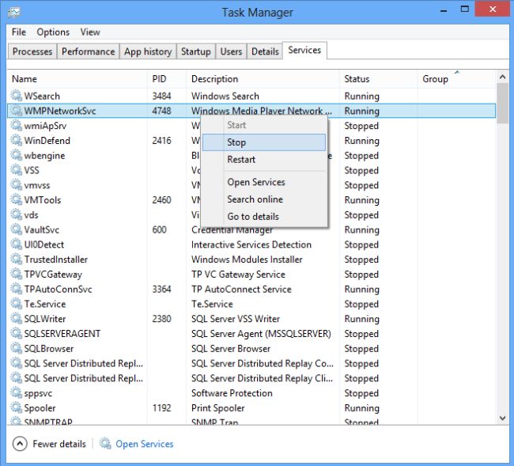
Task: Click the scrollbar up arrow
Action: tap(502, 77)
